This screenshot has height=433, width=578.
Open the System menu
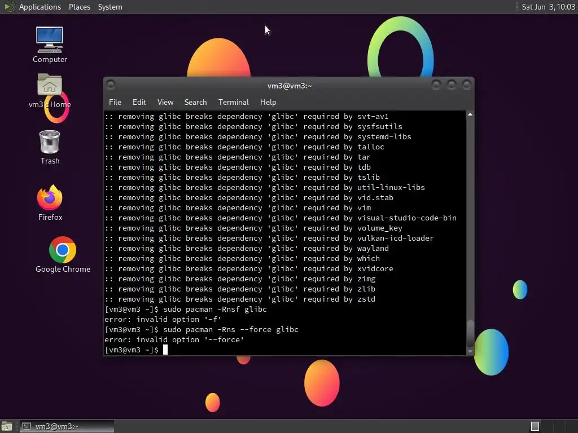(x=110, y=7)
